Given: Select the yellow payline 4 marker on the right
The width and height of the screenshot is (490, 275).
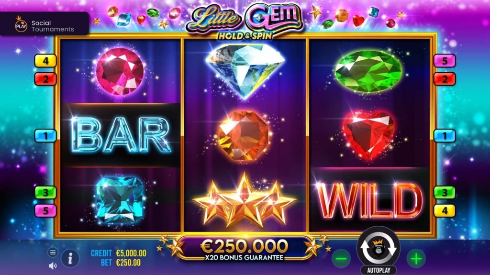Looking at the screenshot, I should click(x=445, y=210).
